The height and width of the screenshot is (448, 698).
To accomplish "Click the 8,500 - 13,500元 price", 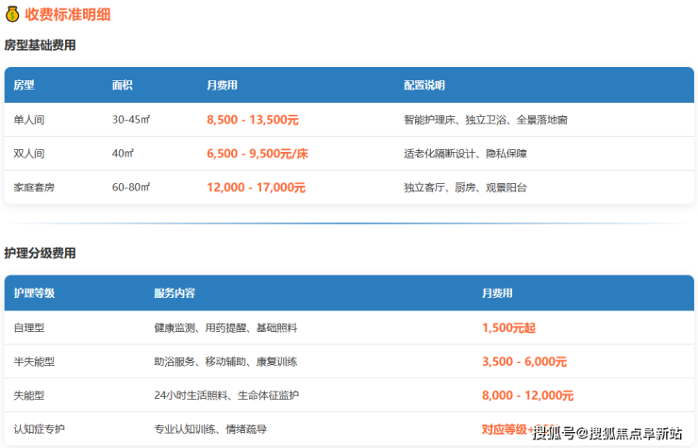I will coord(252,120).
